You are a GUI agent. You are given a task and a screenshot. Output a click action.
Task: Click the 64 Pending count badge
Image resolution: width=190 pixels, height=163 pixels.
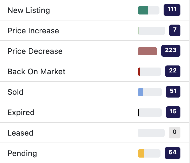click(172, 153)
